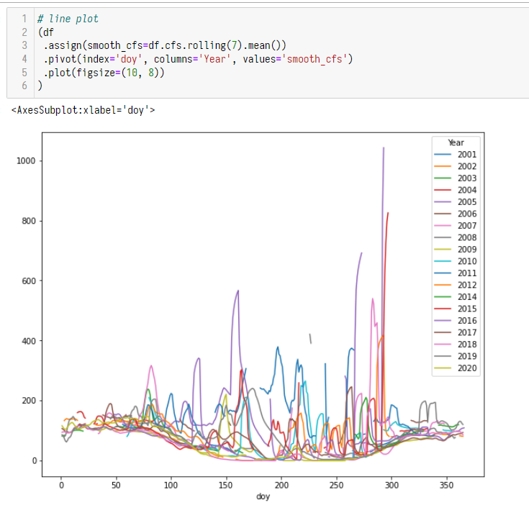Click the olive 2009 legend line swatch

[443, 250]
